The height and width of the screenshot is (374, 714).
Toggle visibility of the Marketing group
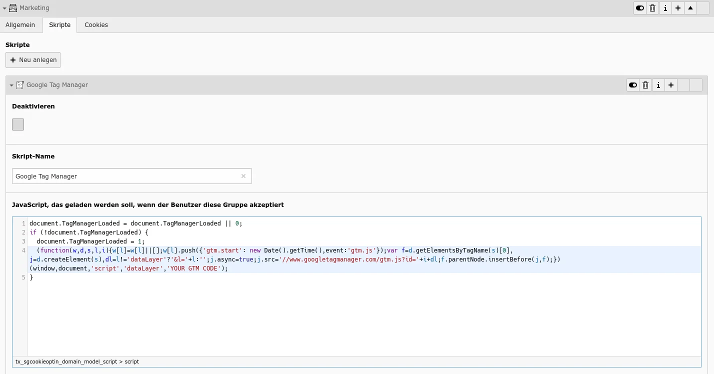[x=639, y=8]
